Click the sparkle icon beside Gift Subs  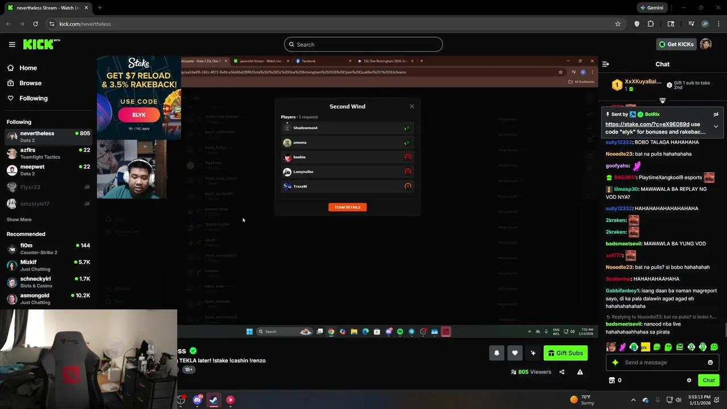(x=533, y=353)
